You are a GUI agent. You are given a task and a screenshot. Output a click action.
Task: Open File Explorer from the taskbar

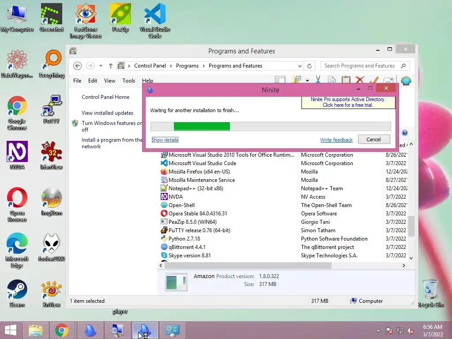tap(36, 330)
